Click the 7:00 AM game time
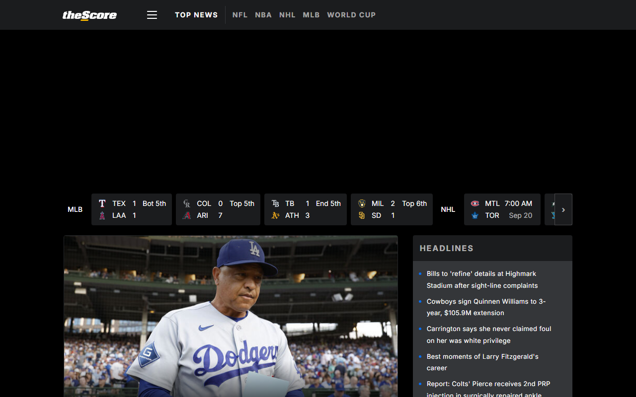636x397 pixels. point(518,203)
